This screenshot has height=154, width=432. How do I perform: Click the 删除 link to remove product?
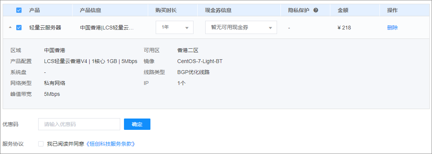[x=392, y=28]
